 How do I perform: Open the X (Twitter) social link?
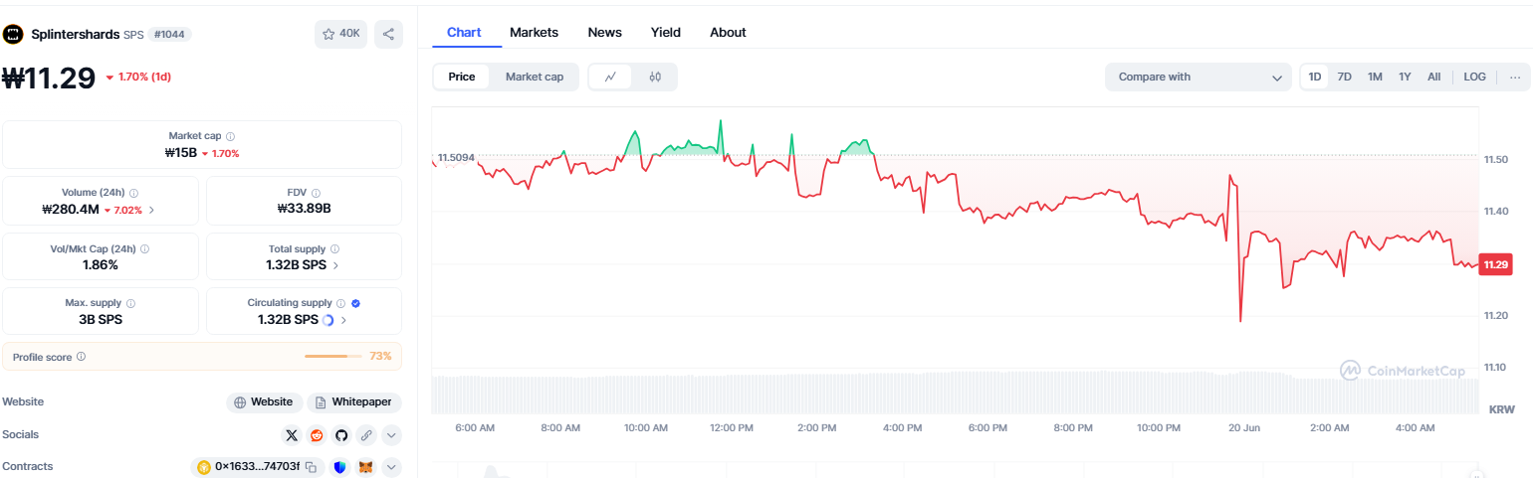[292, 435]
